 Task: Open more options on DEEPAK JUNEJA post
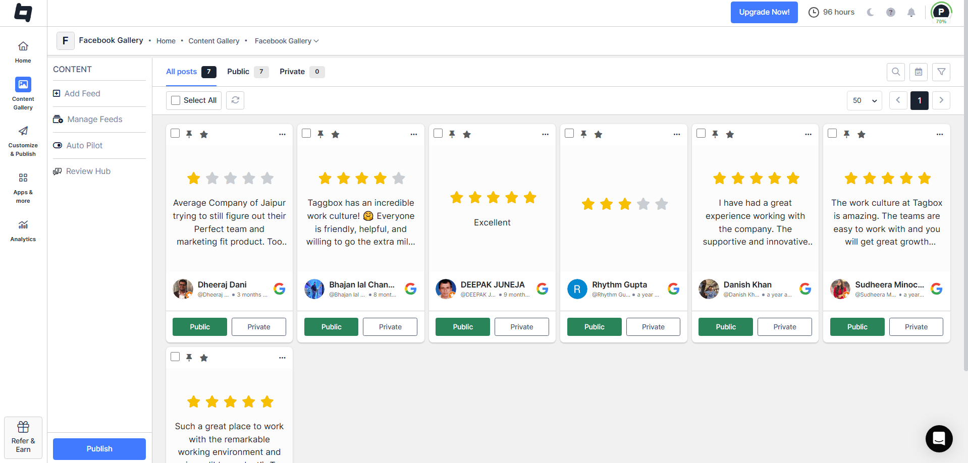coord(545,134)
